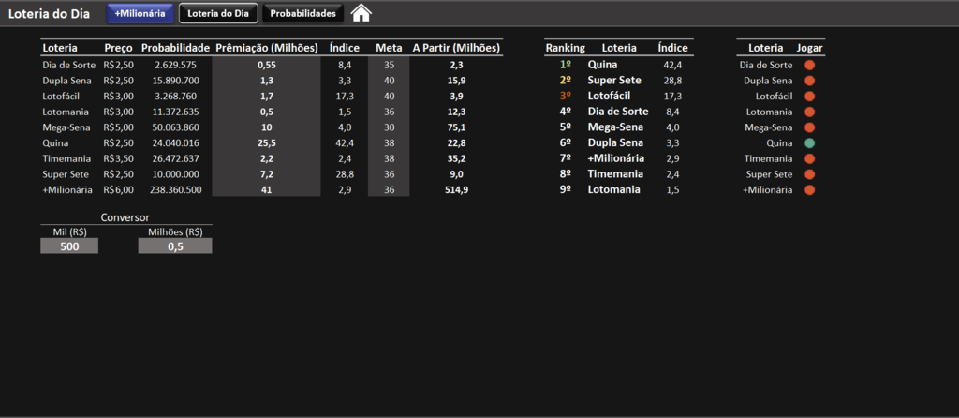Edit Dupla Sena prize value 1,3
The image size is (959, 418).
[266, 81]
